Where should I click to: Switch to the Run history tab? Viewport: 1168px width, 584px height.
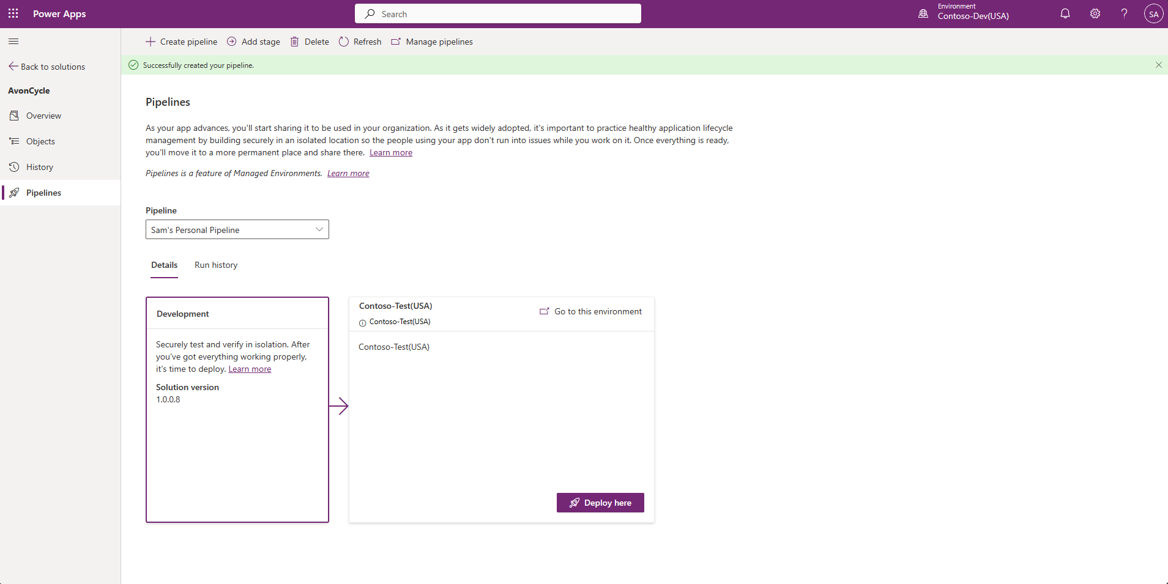coord(215,265)
